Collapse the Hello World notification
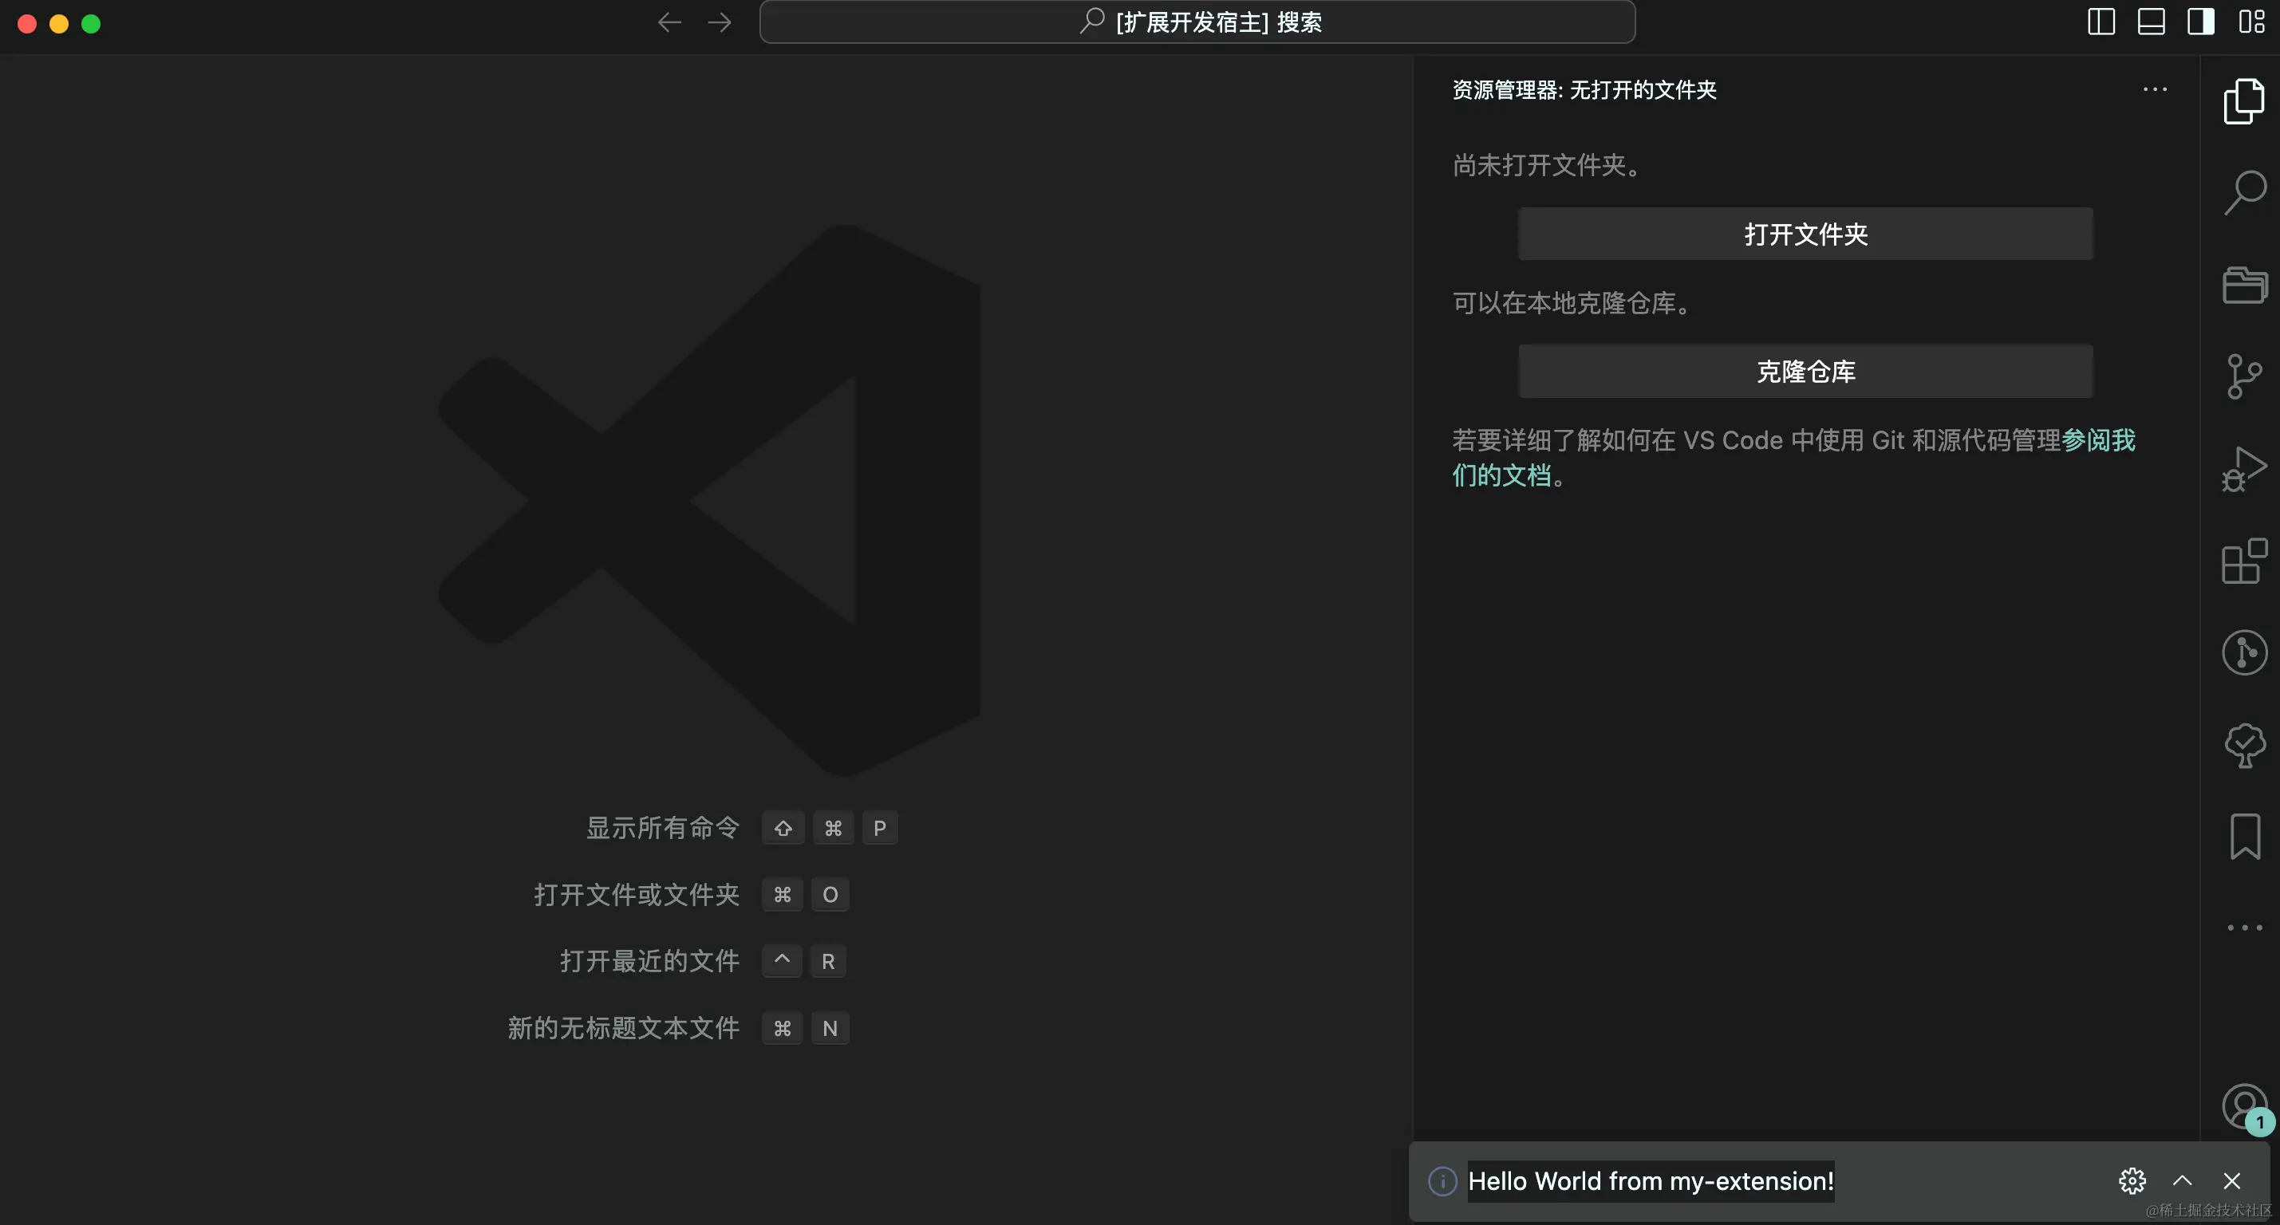The image size is (2280, 1225). click(2182, 1181)
